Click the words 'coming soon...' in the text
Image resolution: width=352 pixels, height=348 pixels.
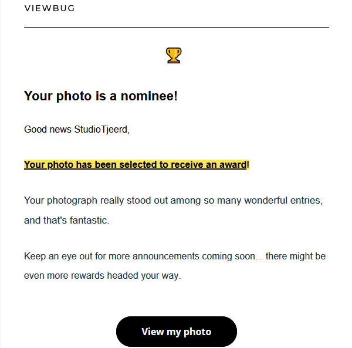pyautogui.click(x=232, y=256)
